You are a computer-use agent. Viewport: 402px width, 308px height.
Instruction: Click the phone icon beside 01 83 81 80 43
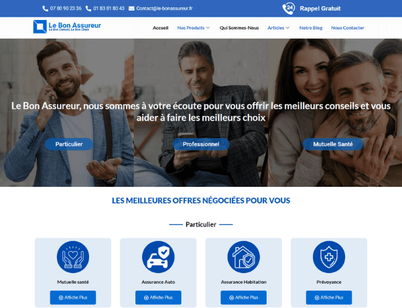click(x=88, y=9)
